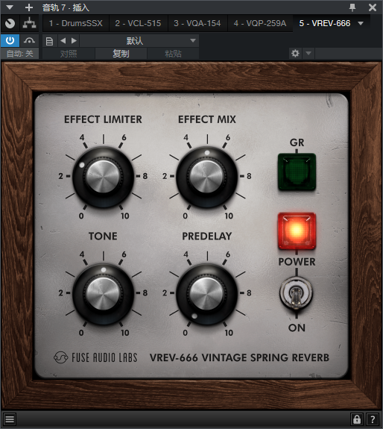Open the bottom-left hamburger menu
Image resolution: width=383 pixels, height=429 pixels.
point(10,419)
